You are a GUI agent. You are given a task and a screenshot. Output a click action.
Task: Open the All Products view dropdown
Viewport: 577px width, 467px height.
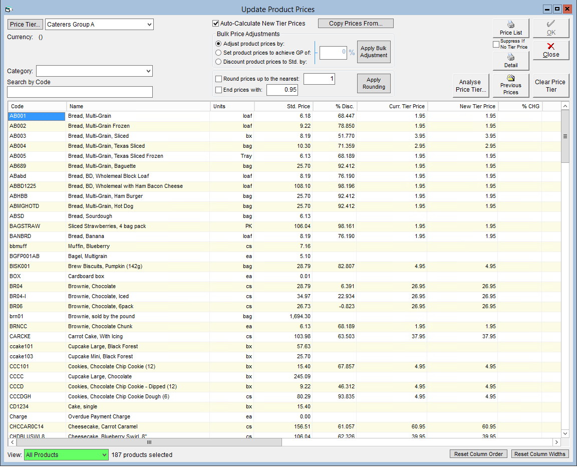tap(104, 455)
